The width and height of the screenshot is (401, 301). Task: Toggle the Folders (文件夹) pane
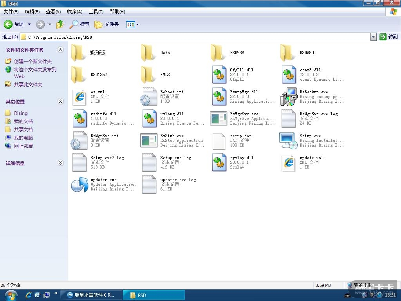tap(107, 24)
